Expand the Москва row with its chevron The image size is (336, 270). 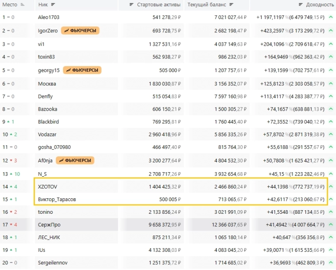330,83
